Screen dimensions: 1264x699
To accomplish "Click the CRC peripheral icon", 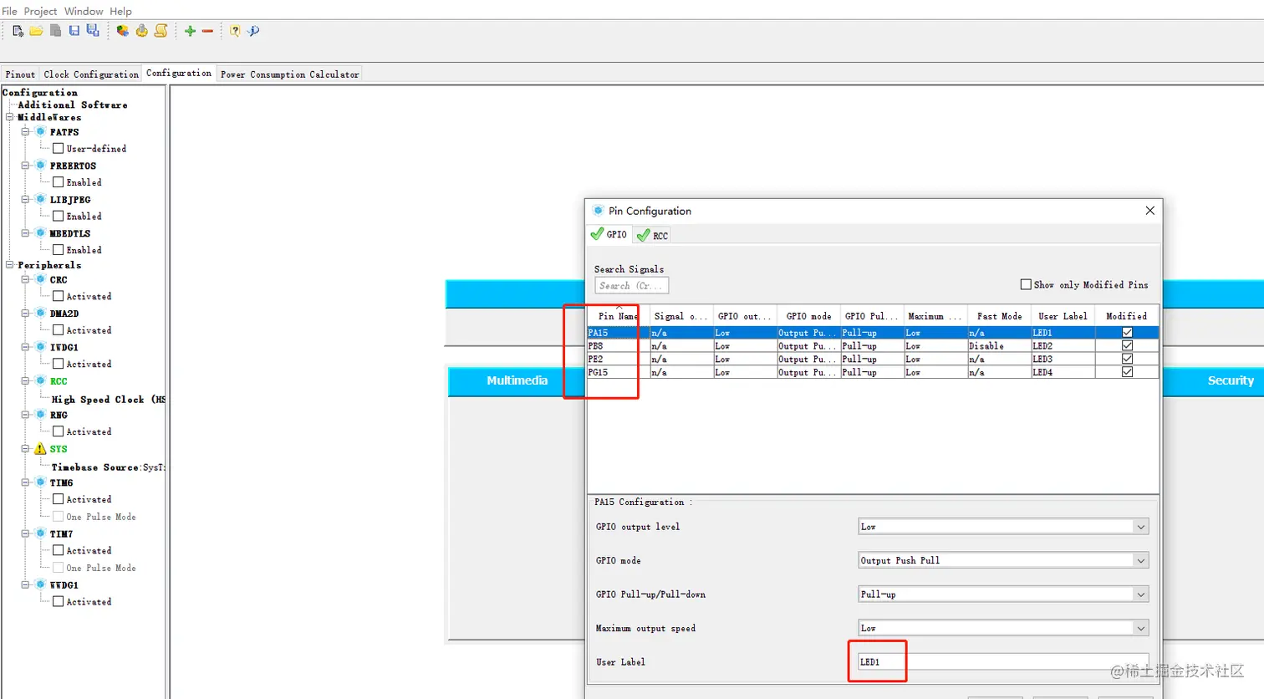I will [40, 280].
